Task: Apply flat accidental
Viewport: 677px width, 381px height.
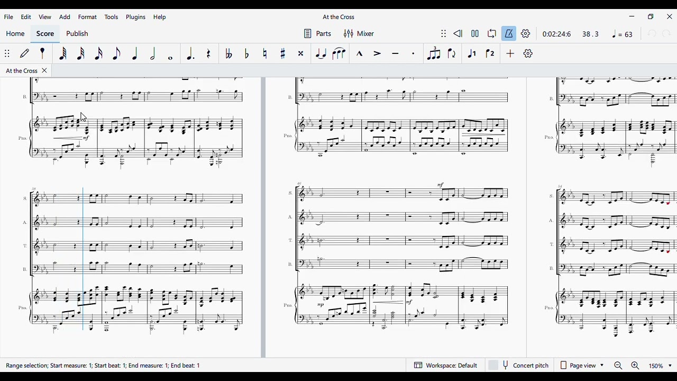Action: (247, 53)
